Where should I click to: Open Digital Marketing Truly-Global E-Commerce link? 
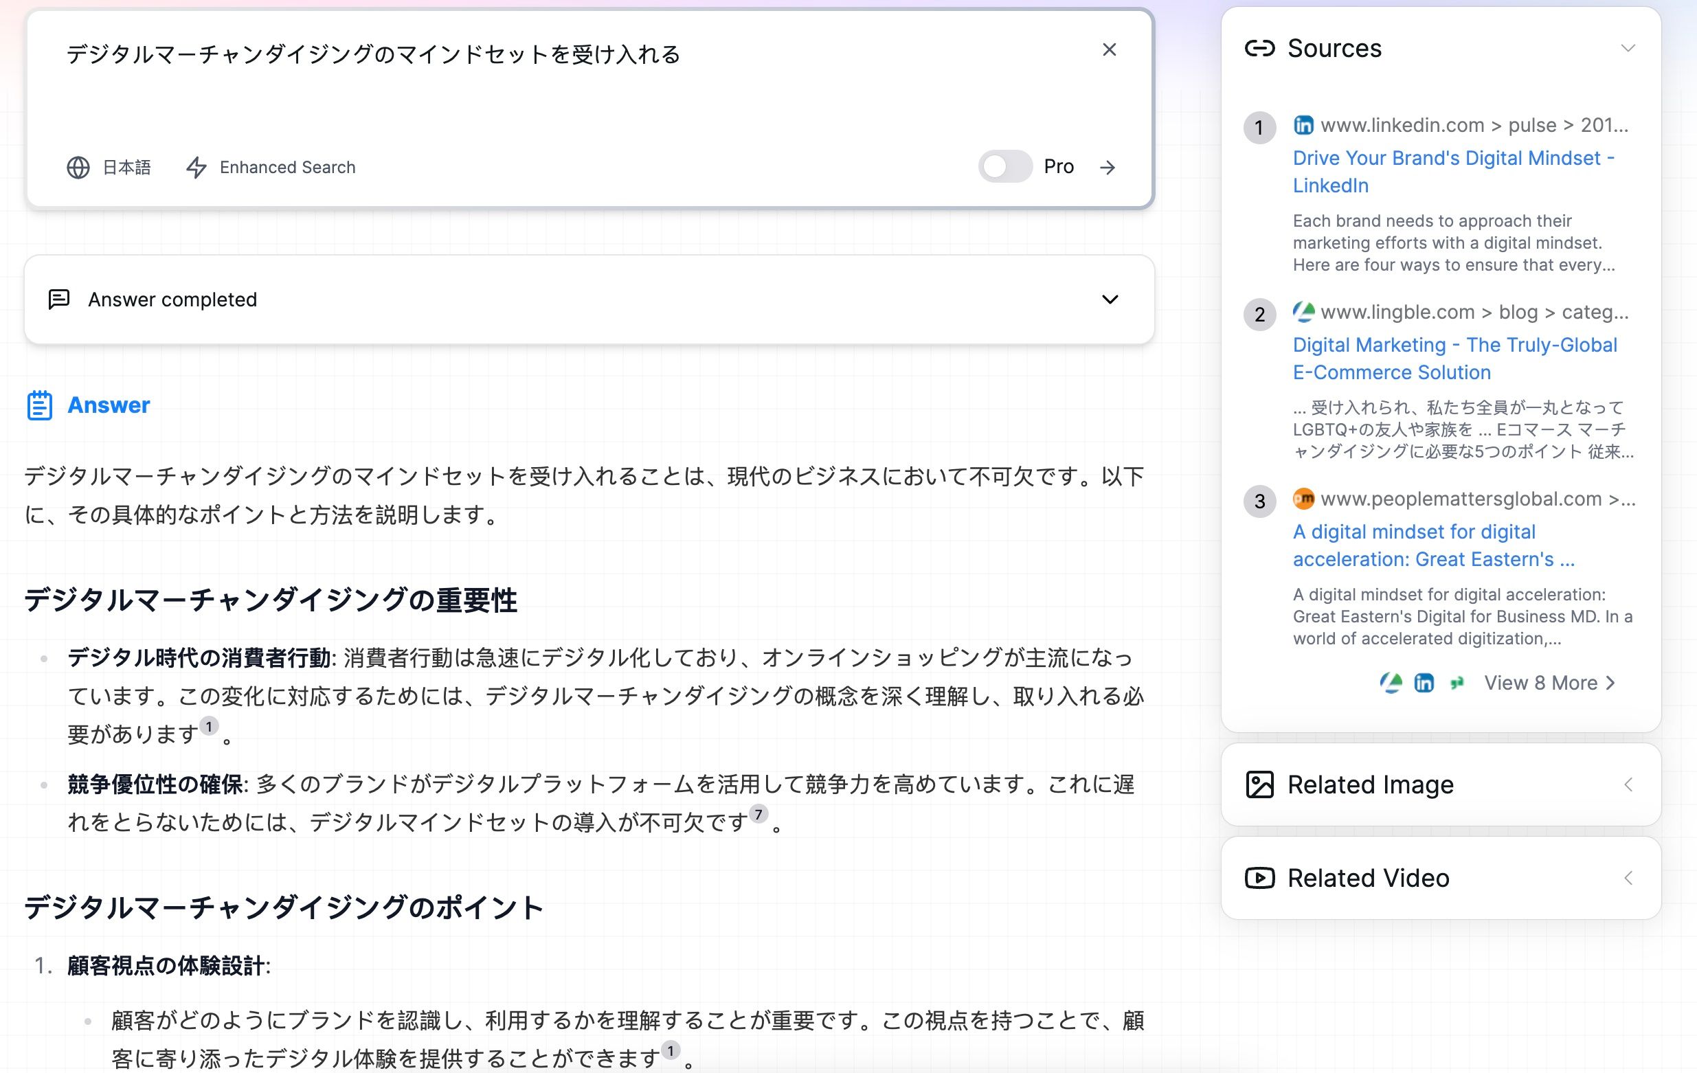1454,359
